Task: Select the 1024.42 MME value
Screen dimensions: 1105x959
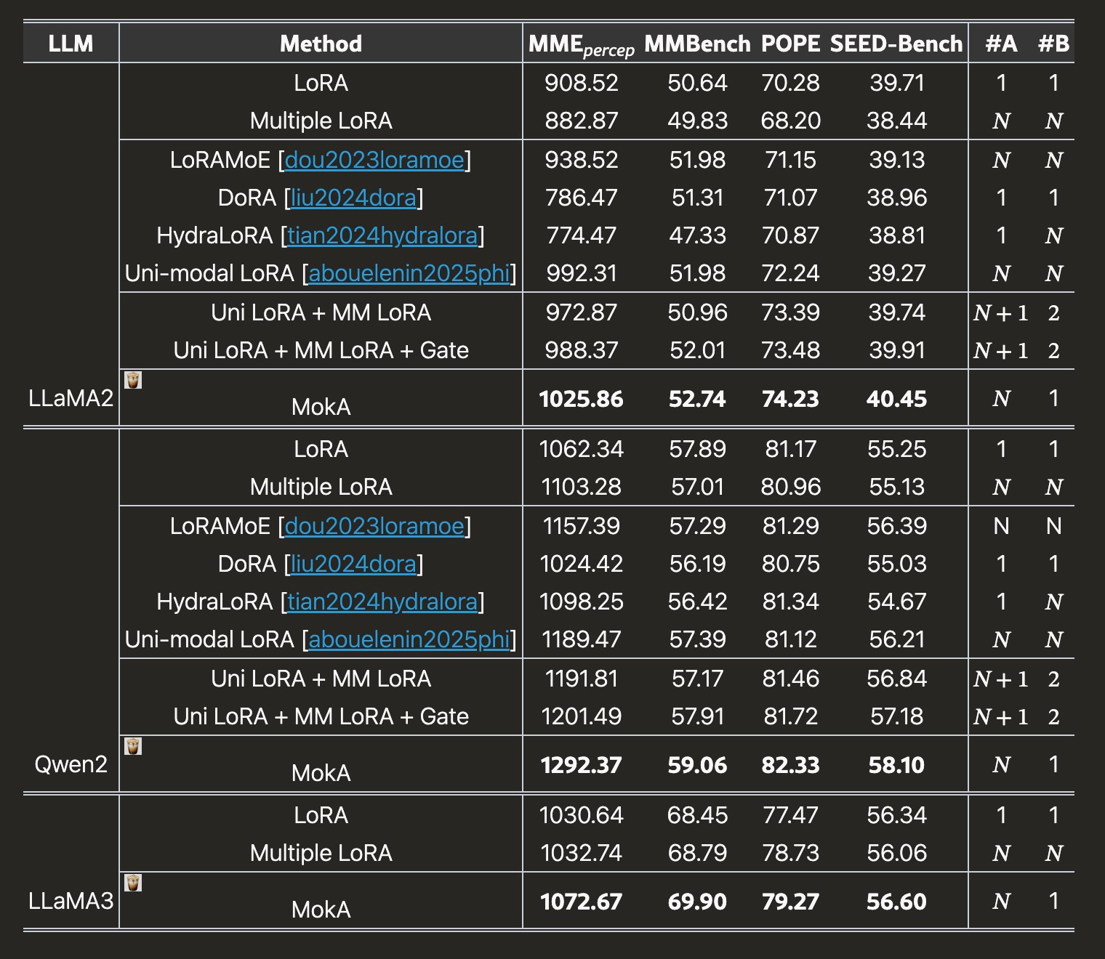Action: click(x=581, y=564)
